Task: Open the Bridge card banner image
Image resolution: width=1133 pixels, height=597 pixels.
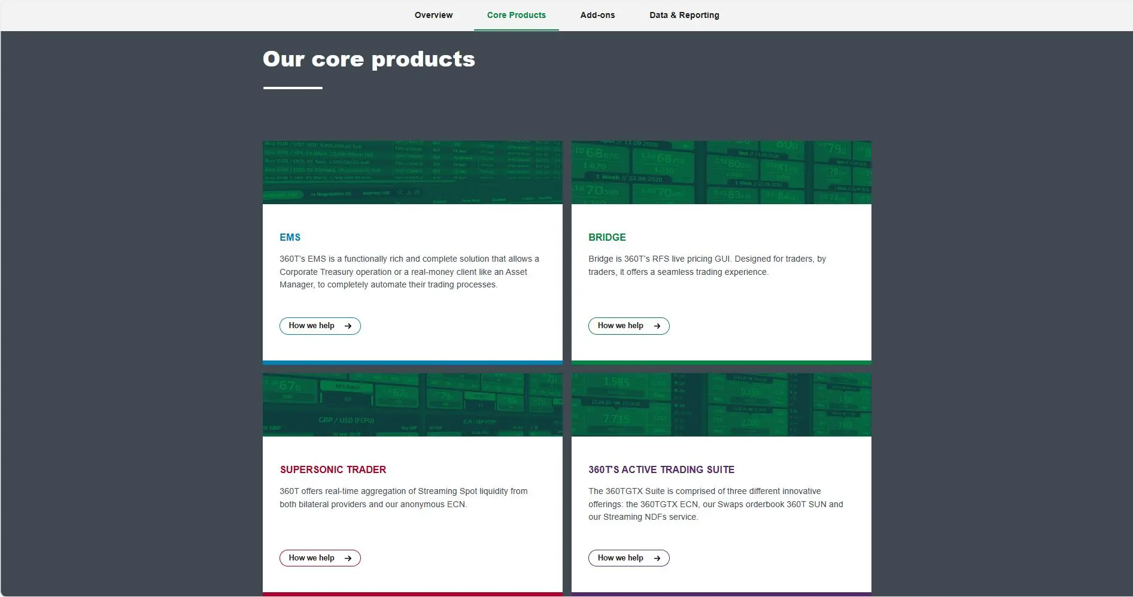Action: (x=721, y=172)
